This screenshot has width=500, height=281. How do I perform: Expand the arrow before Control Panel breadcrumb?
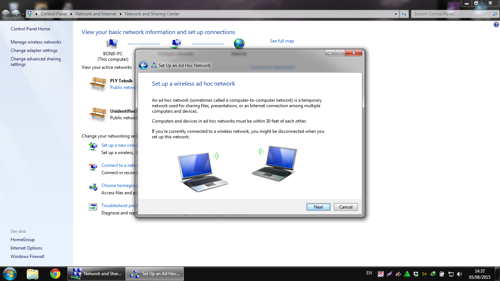37,14
